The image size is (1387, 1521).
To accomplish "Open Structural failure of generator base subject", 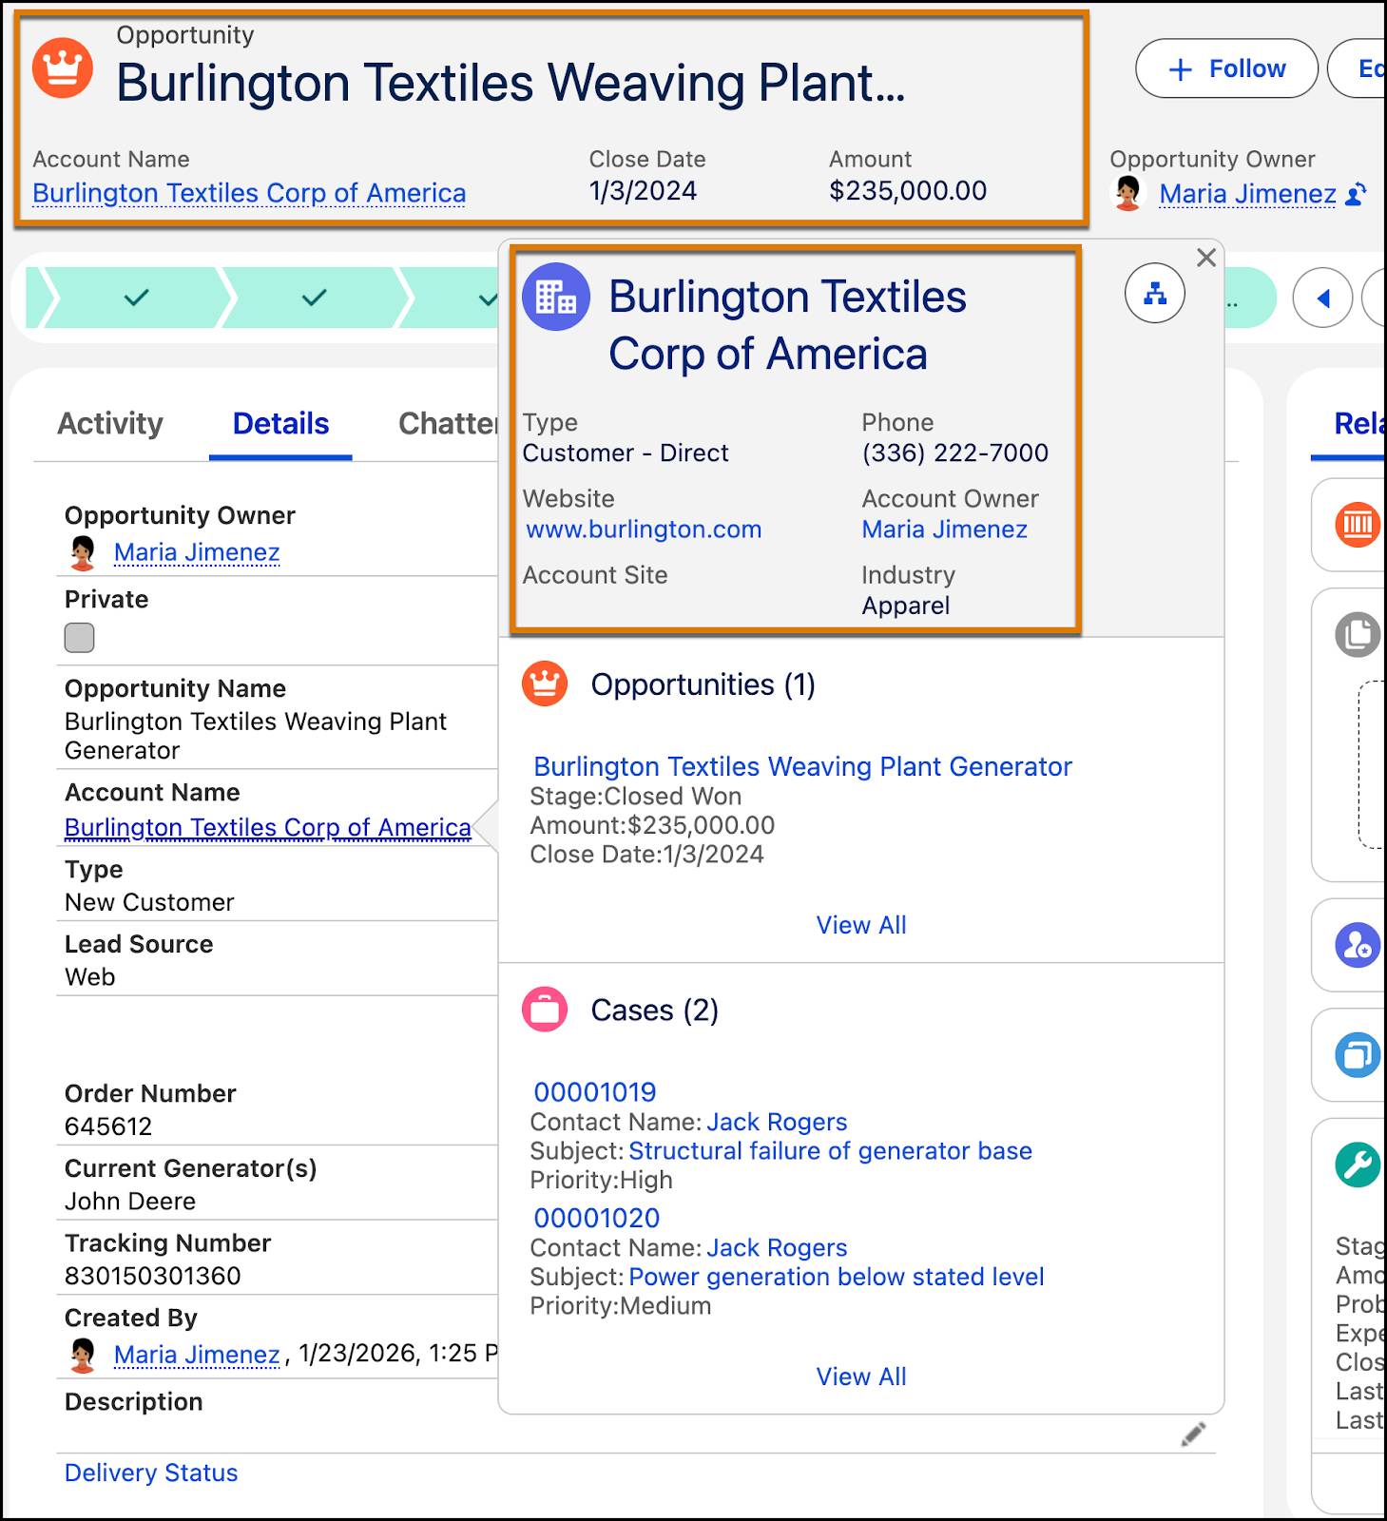I will point(830,1151).
